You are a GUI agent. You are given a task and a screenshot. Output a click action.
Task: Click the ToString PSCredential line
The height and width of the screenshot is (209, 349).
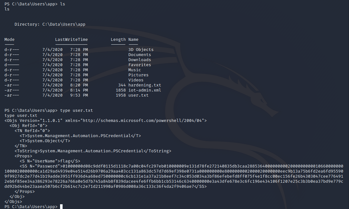tap(93, 151)
